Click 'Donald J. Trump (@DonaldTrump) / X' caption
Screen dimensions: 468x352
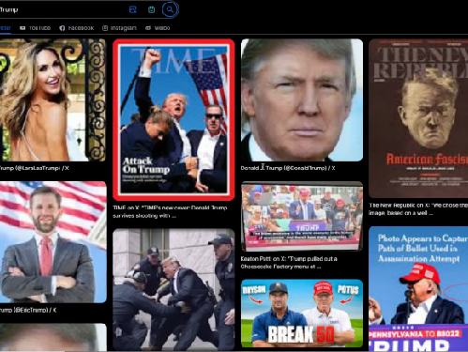tap(288, 168)
